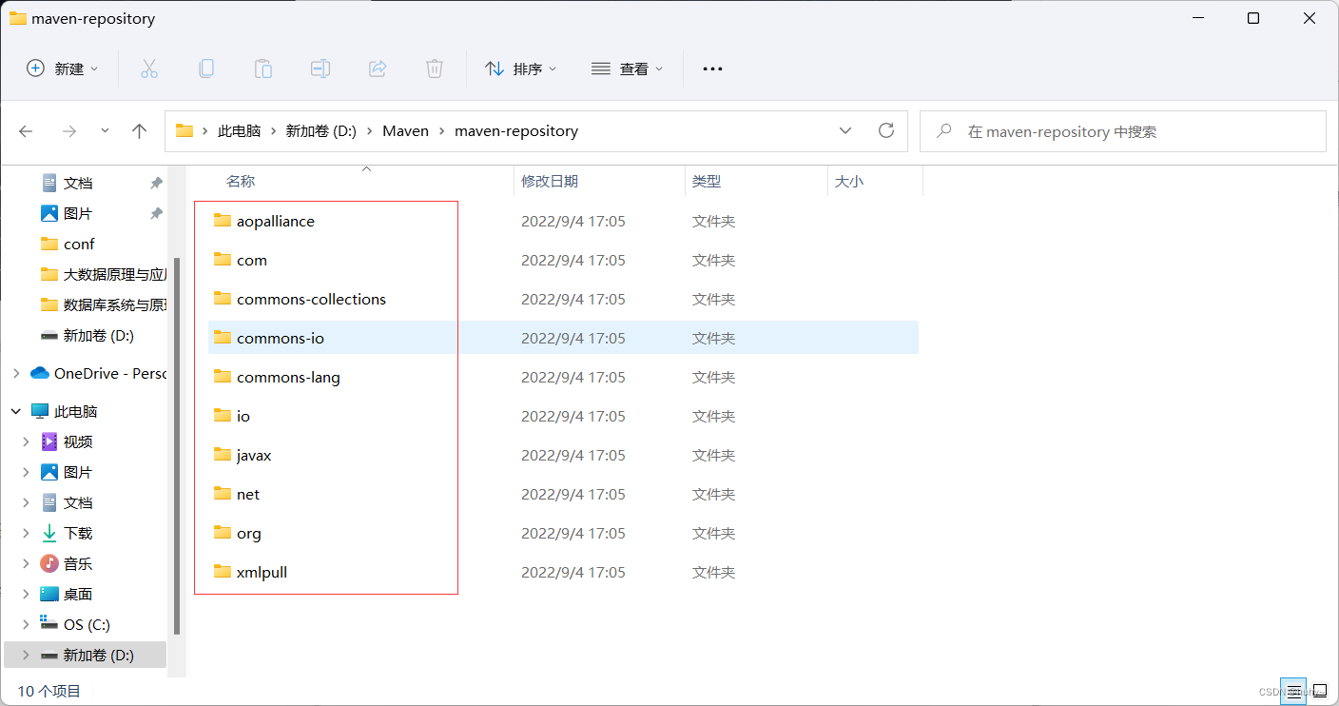The width and height of the screenshot is (1339, 706).
Task: Search in maven-repository search box
Action: 1122,131
